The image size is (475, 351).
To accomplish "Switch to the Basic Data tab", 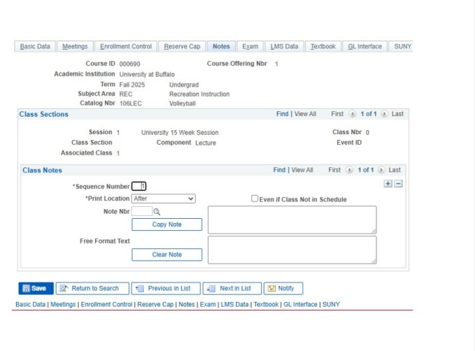I will 35,46.
